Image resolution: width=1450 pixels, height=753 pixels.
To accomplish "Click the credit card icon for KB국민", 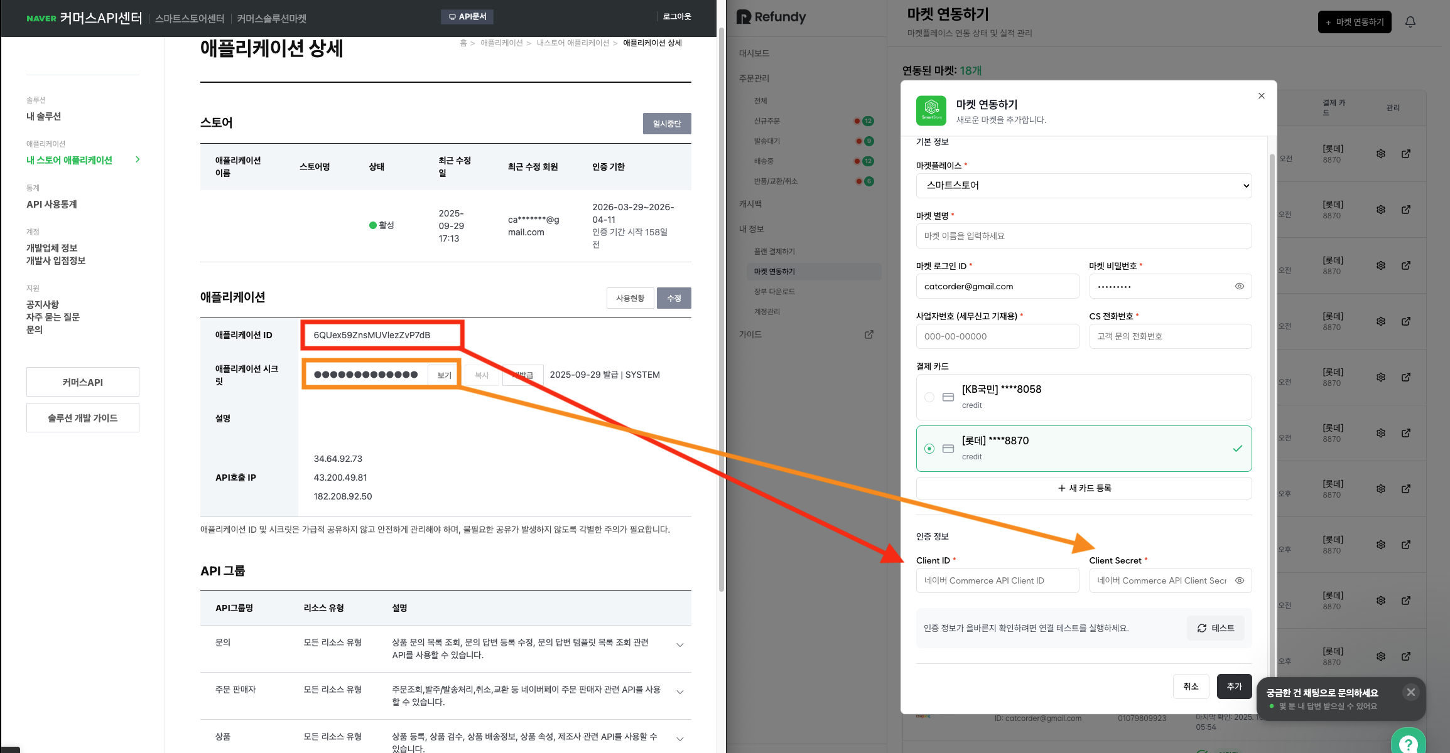I will point(948,397).
